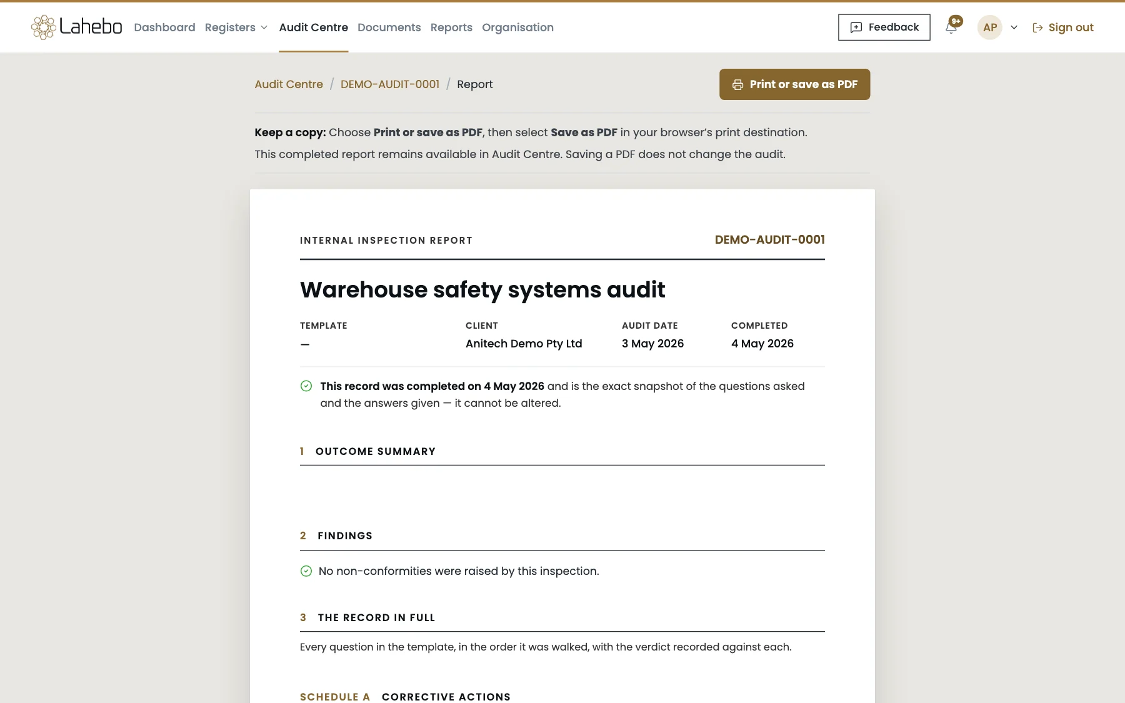Navigate to Organisation

[x=517, y=27]
